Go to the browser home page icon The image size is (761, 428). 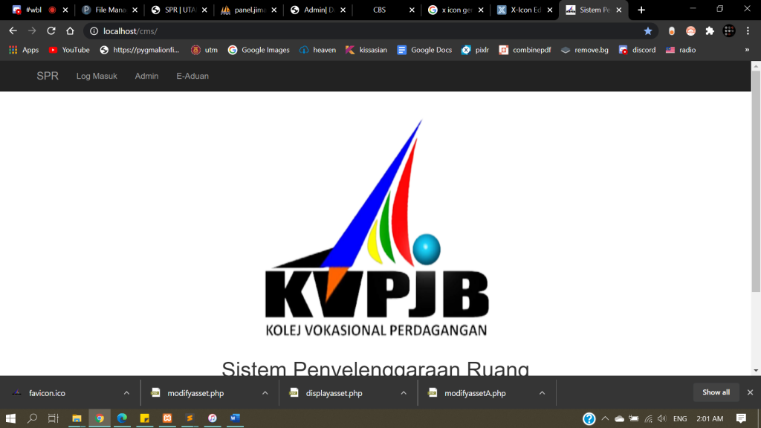click(x=70, y=31)
